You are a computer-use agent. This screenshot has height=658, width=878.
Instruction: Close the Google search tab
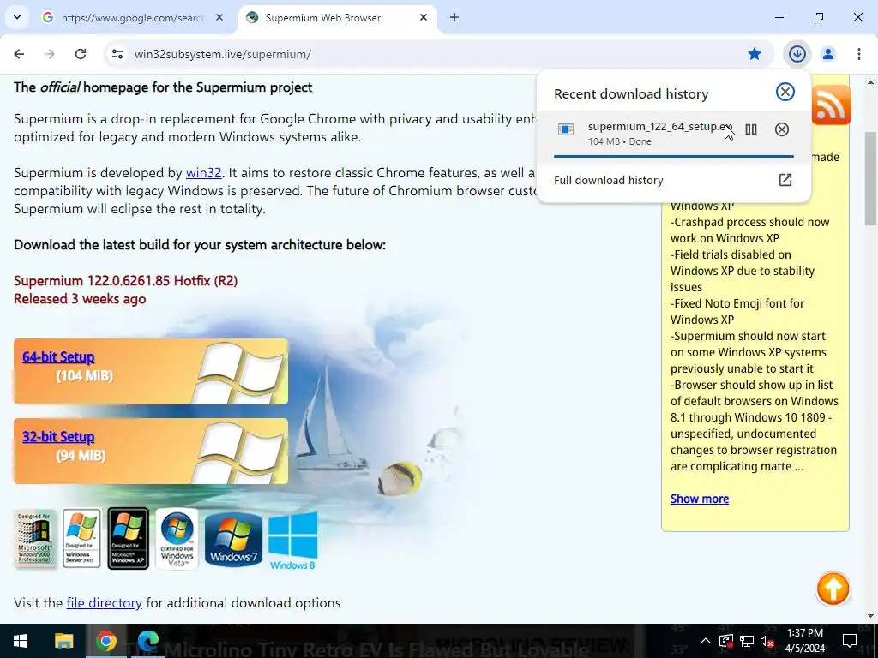pos(219,17)
